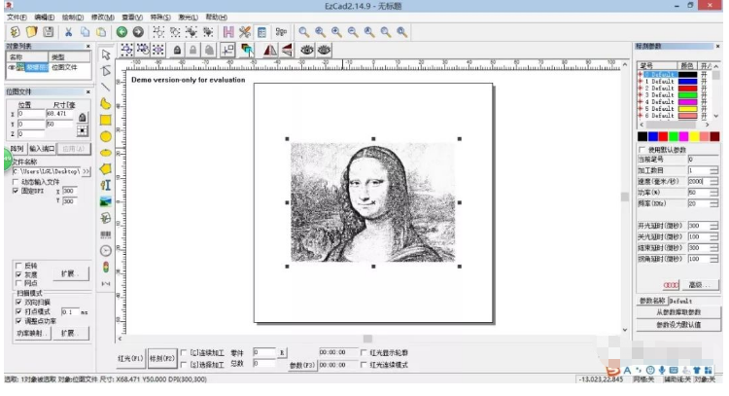Open the 文件(F) menu
Screen dimensions: 729x396
17,18
